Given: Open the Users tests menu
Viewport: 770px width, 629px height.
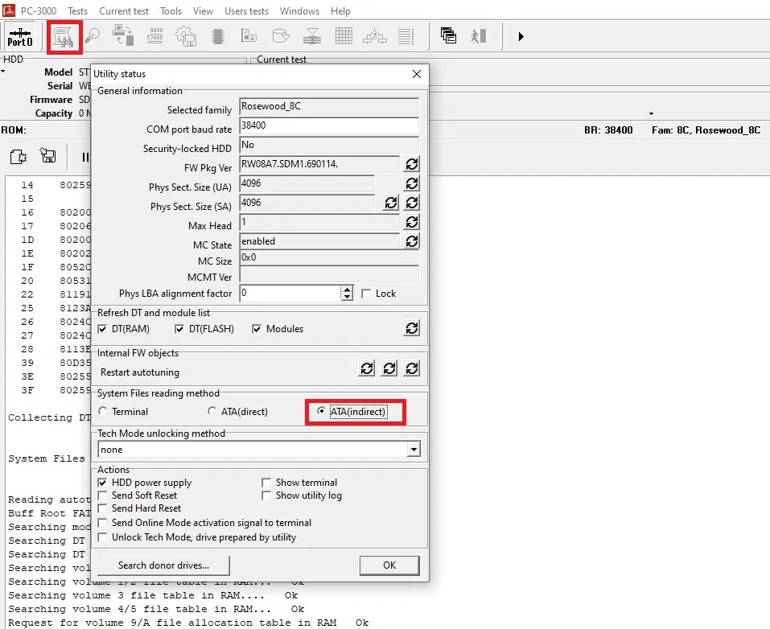Looking at the screenshot, I should (x=246, y=11).
